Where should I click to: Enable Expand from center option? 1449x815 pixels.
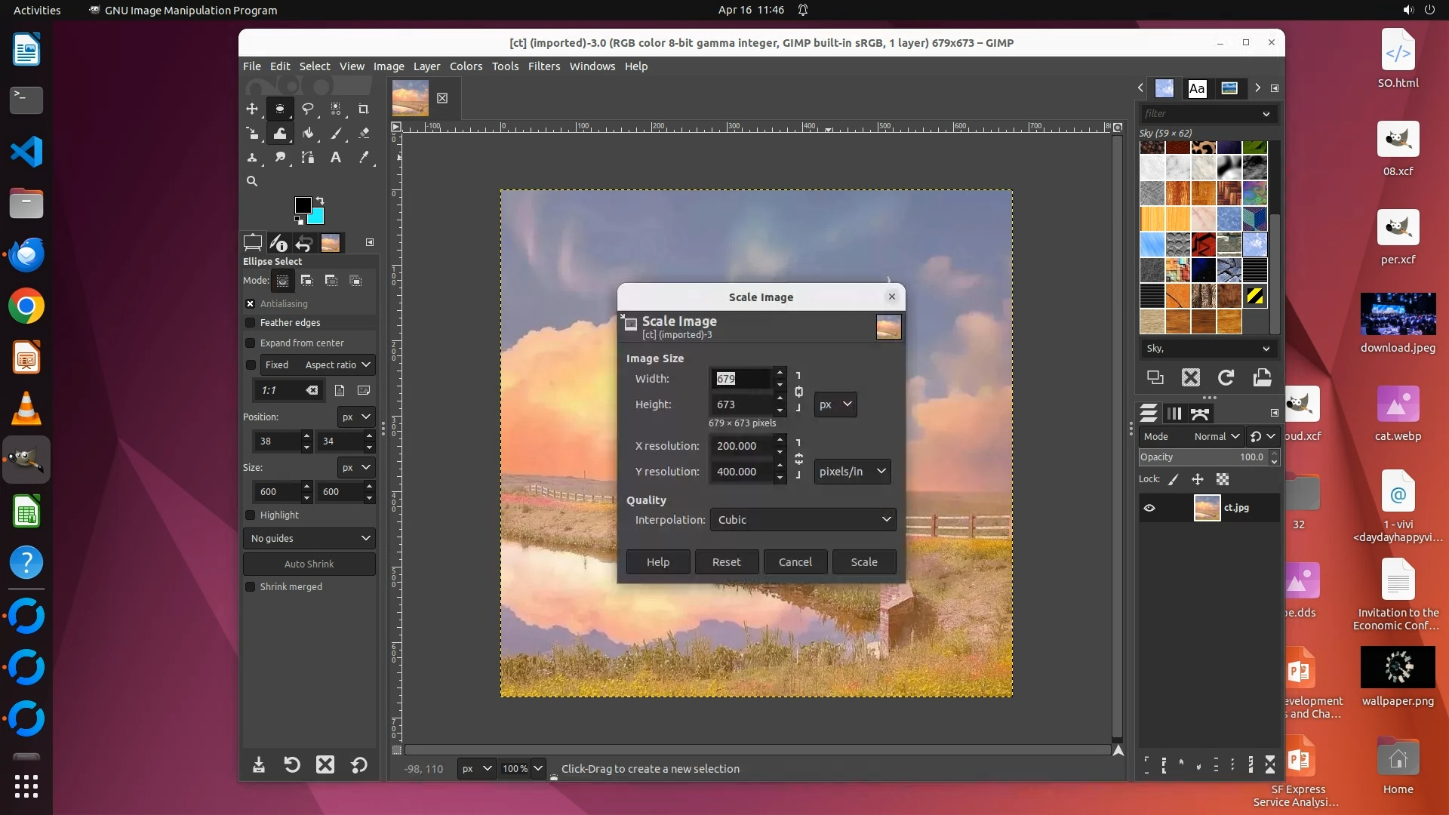click(x=251, y=343)
